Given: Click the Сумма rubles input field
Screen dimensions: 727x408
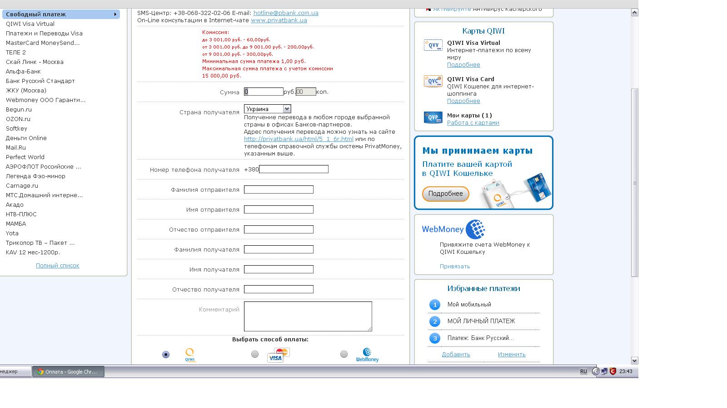Looking at the screenshot, I should tap(264, 92).
